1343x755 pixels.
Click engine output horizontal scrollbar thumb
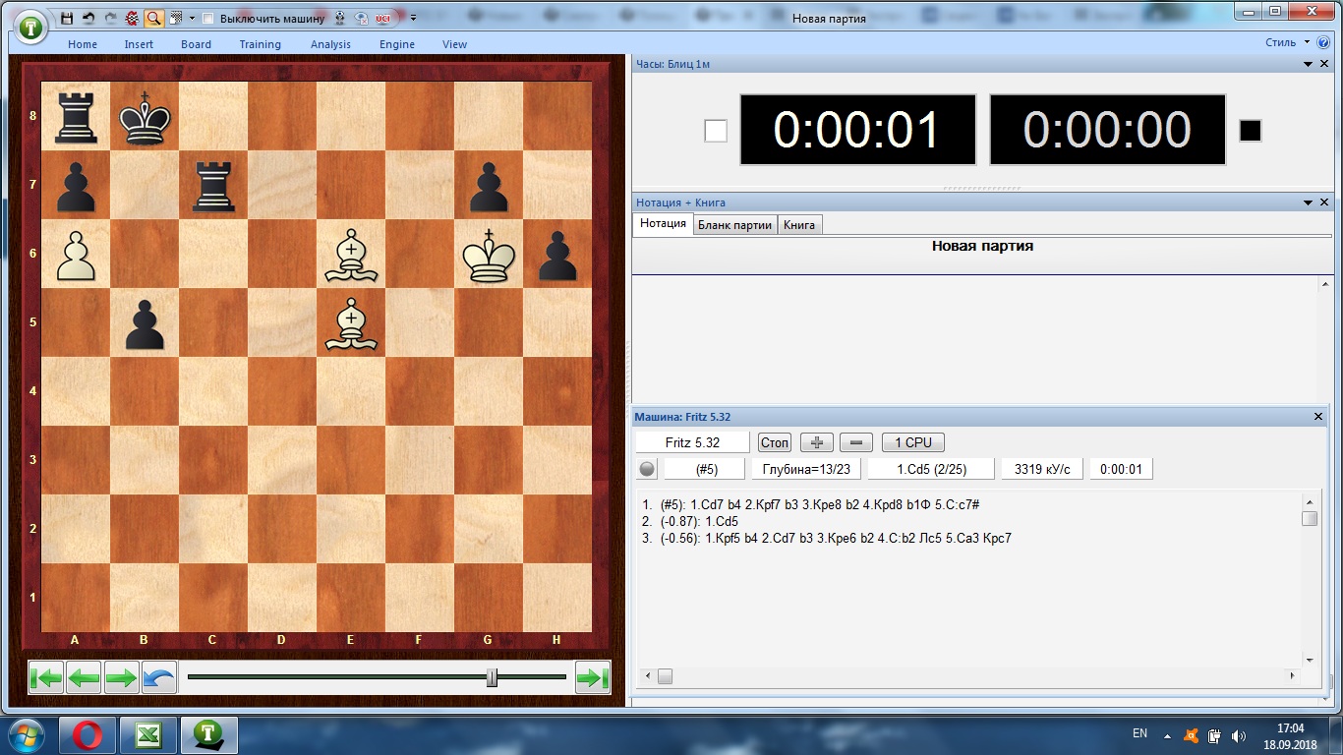665,676
